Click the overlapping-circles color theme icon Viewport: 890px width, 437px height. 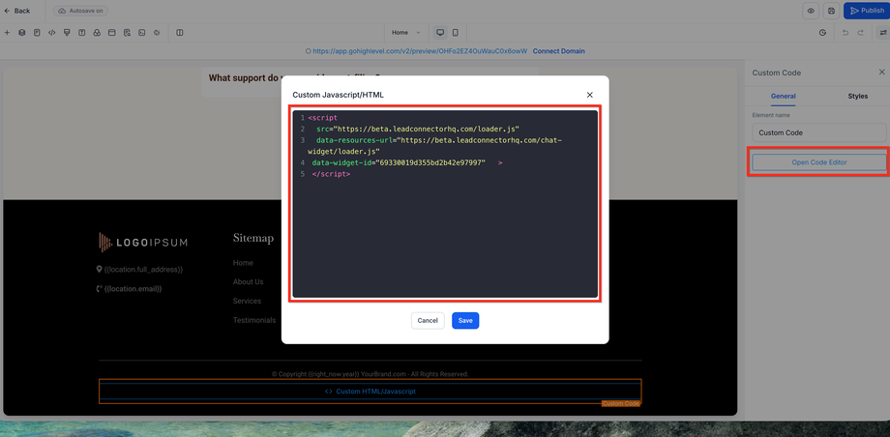click(97, 33)
